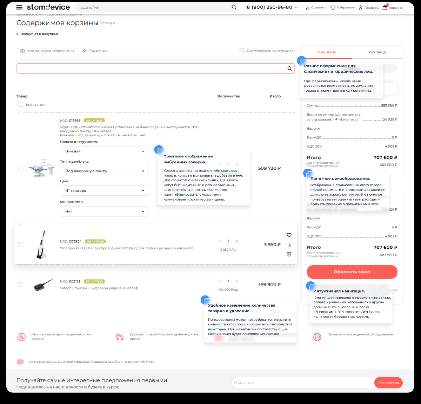
Task: Click Поделиться link text
Action: pos(98,51)
